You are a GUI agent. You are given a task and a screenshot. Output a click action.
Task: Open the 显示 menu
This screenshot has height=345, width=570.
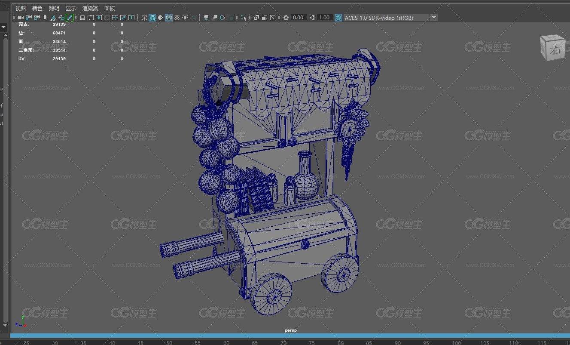(x=71, y=8)
